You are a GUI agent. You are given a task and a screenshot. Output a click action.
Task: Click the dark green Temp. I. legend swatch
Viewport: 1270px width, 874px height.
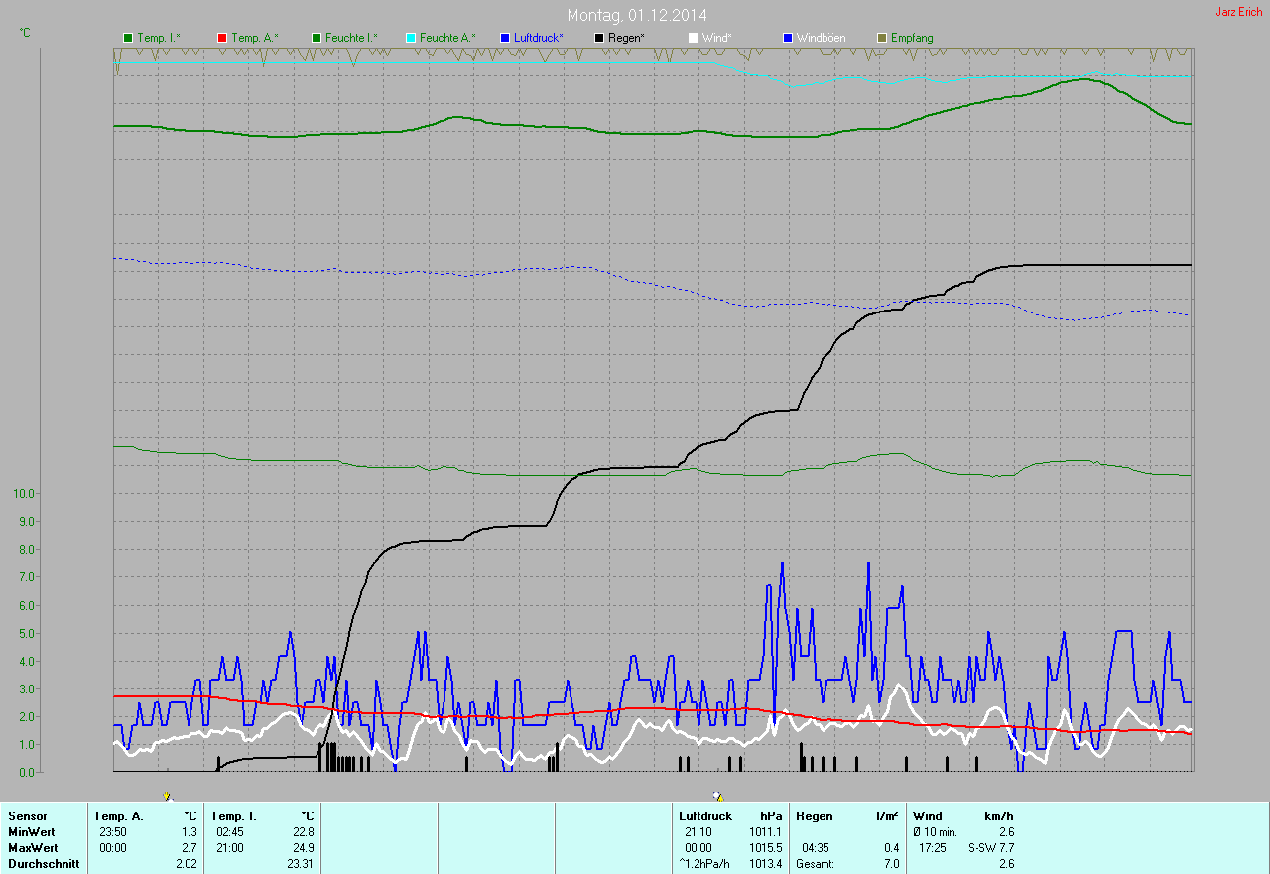tap(128, 38)
